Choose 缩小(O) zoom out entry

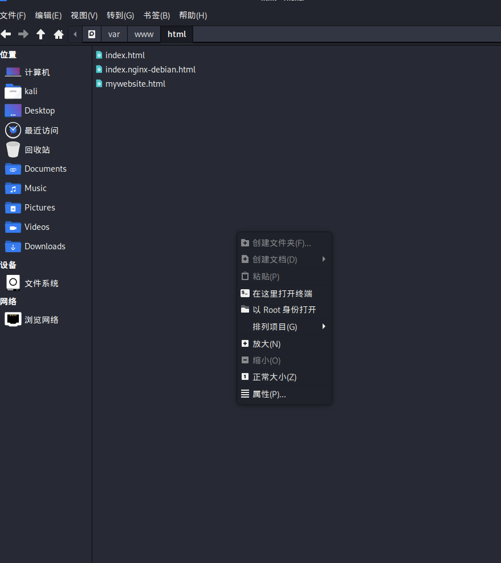coord(284,361)
